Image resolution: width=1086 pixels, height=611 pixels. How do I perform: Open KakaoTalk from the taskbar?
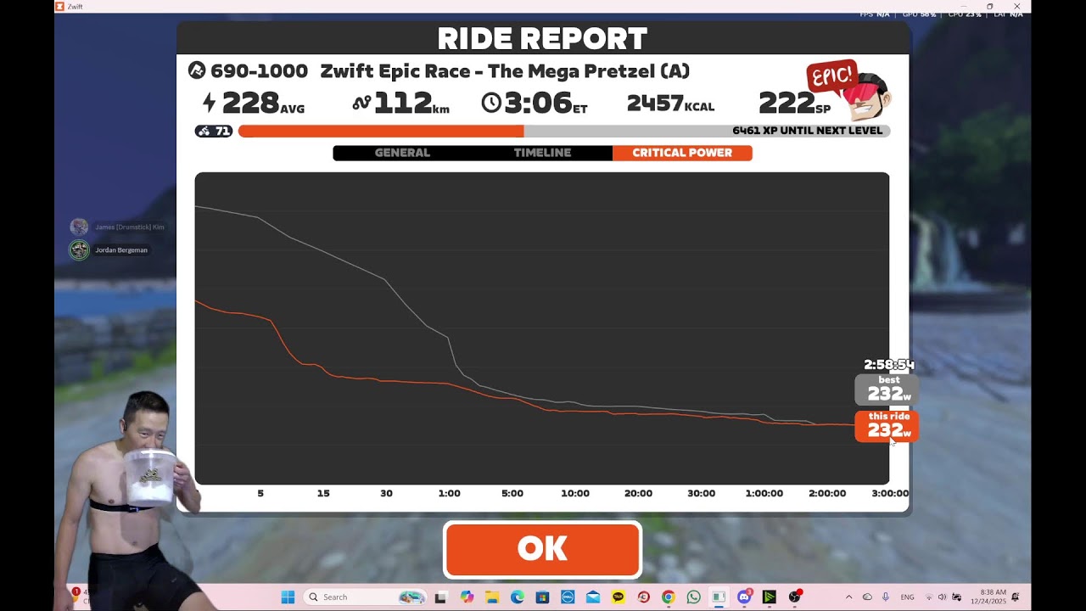tap(618, 597)
